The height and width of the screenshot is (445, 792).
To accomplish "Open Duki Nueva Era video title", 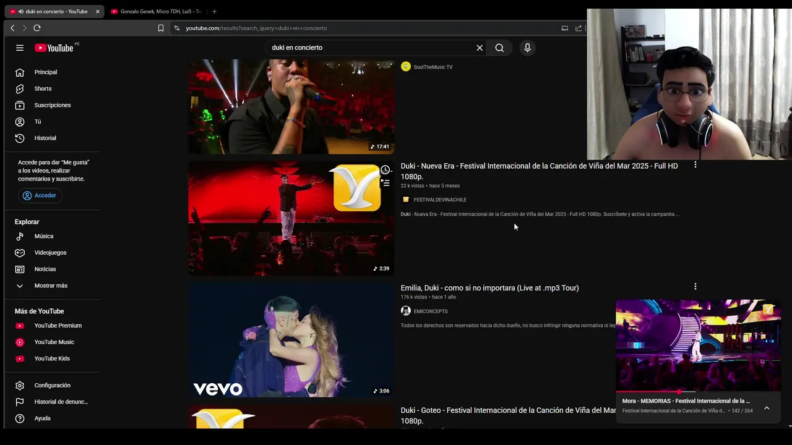I will (x=539, y=171).
